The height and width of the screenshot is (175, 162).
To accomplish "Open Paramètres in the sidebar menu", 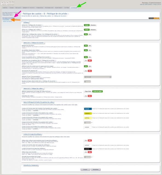I will (x=6, y=20).
